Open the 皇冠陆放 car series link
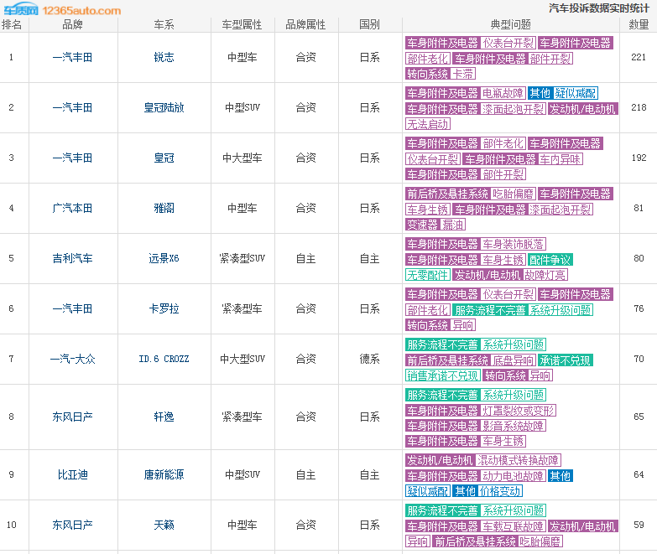The image size is (657, 554). 164,107
